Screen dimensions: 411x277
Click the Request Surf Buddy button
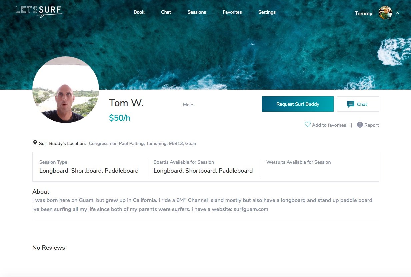pos(298,104)
